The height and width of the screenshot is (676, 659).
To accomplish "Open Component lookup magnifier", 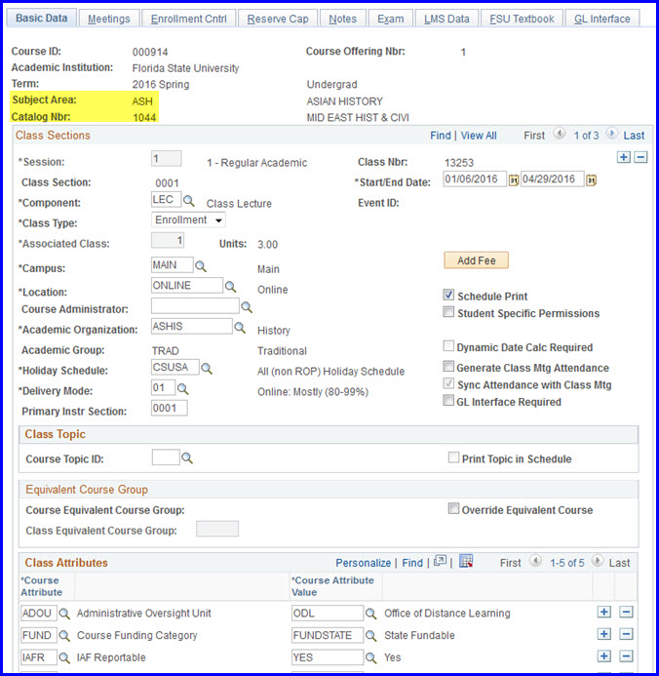I will point(189,201).
